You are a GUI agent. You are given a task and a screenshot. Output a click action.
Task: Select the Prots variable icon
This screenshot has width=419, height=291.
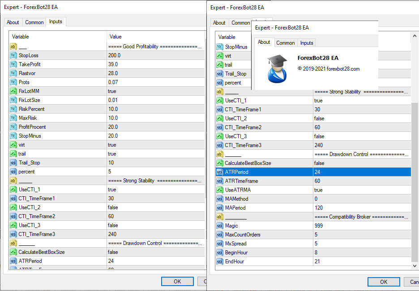coord(13,82)
